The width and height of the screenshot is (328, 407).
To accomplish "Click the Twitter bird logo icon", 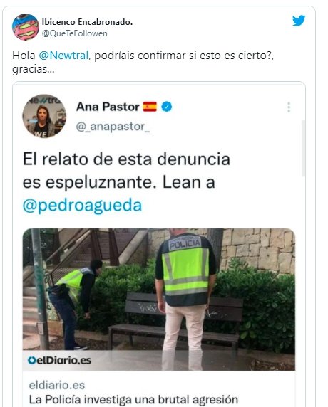I will point(299,21).
